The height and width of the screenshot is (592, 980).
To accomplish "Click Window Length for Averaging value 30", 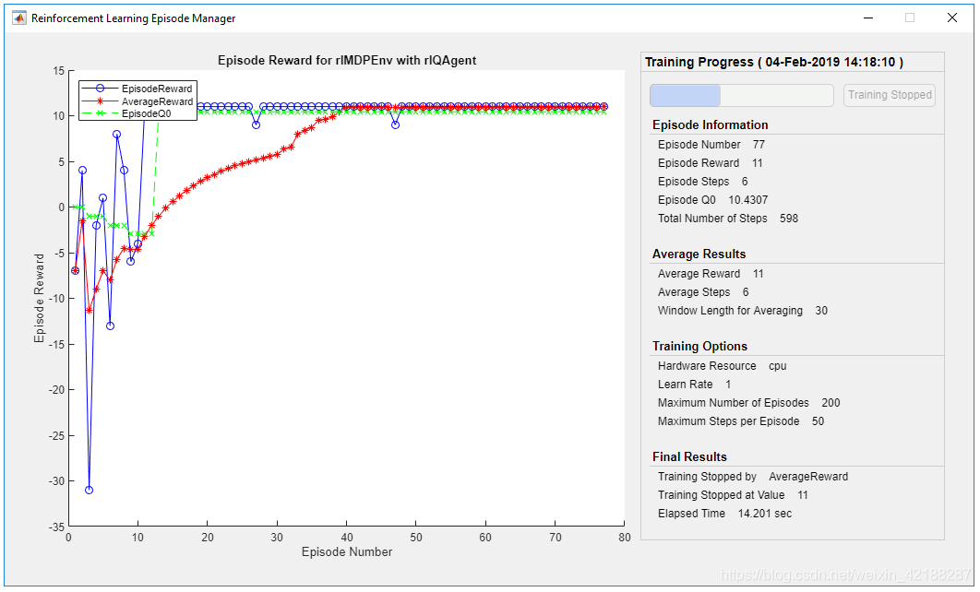I will click(821, 311).
